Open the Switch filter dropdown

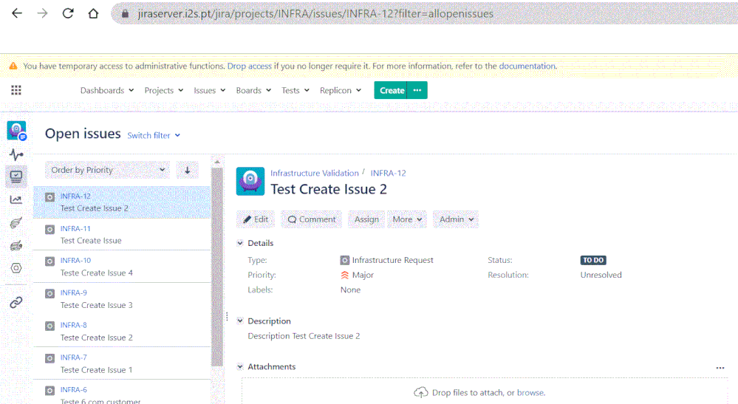coord(154,135)
